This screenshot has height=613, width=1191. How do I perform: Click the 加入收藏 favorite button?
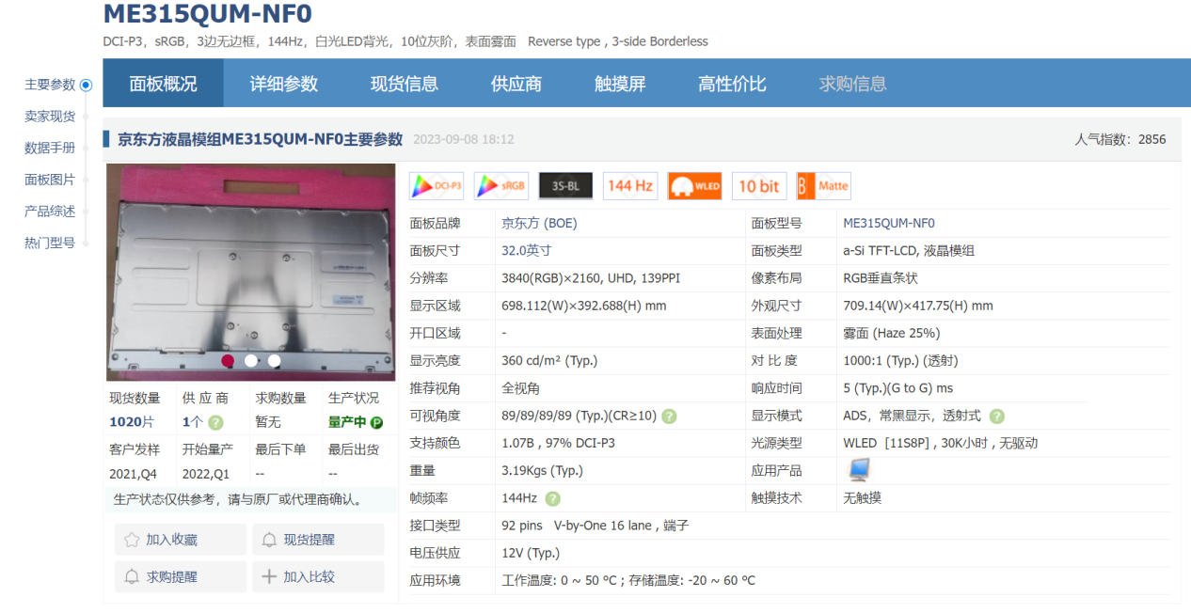(x=181, y=540)
